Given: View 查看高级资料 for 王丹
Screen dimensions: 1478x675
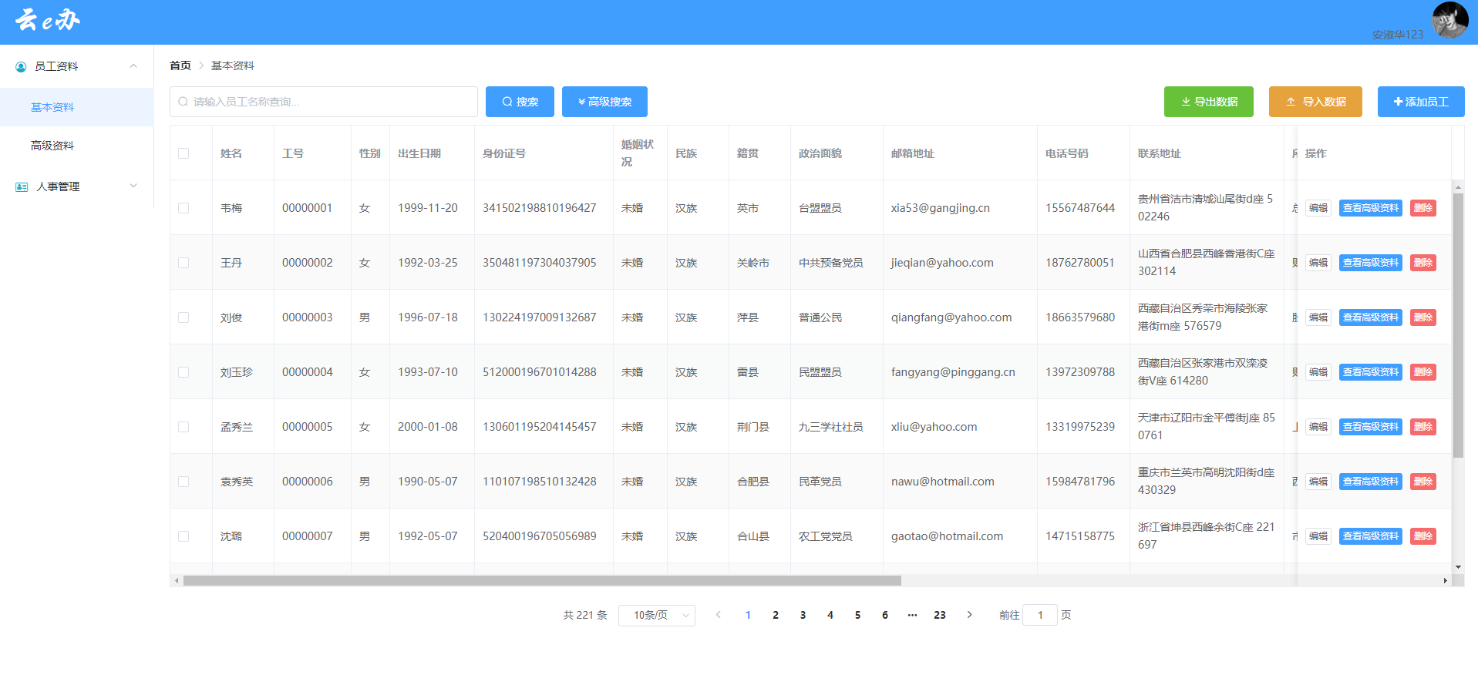Looking at the screenshot, I should tap(1371, 263).
